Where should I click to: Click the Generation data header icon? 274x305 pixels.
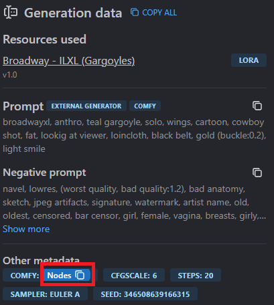point(10,12)
